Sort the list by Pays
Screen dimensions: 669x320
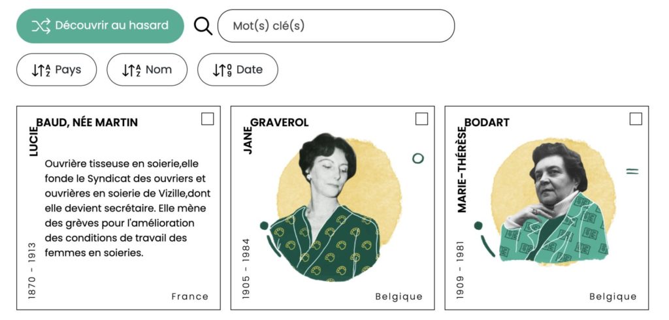56,70
